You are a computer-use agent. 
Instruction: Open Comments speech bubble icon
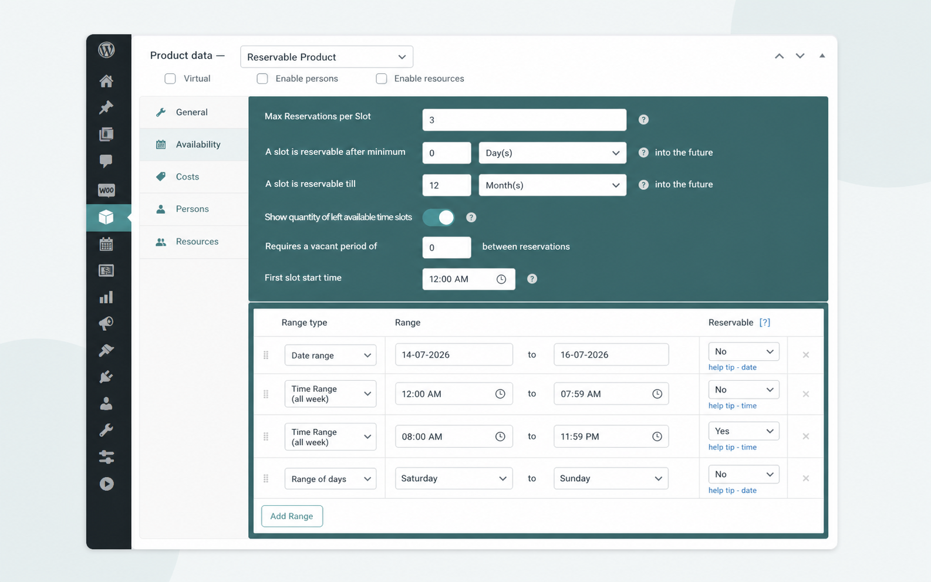click(x=106, y=161)
